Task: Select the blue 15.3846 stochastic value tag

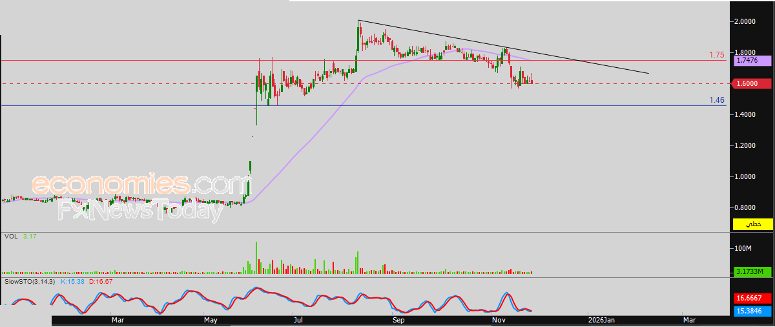Action: pos(752,311)
